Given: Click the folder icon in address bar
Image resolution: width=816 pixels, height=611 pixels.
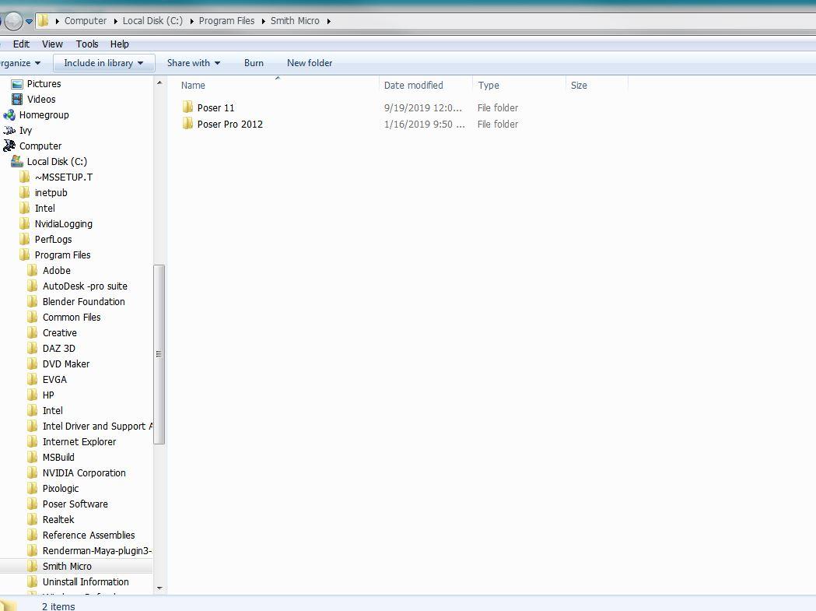Looking at the screenshot, I should pyautogui.click(x=44, y=21).
